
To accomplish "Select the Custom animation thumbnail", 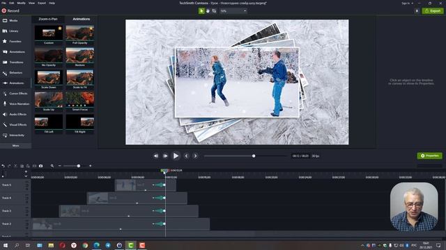I will coord(49,35).
